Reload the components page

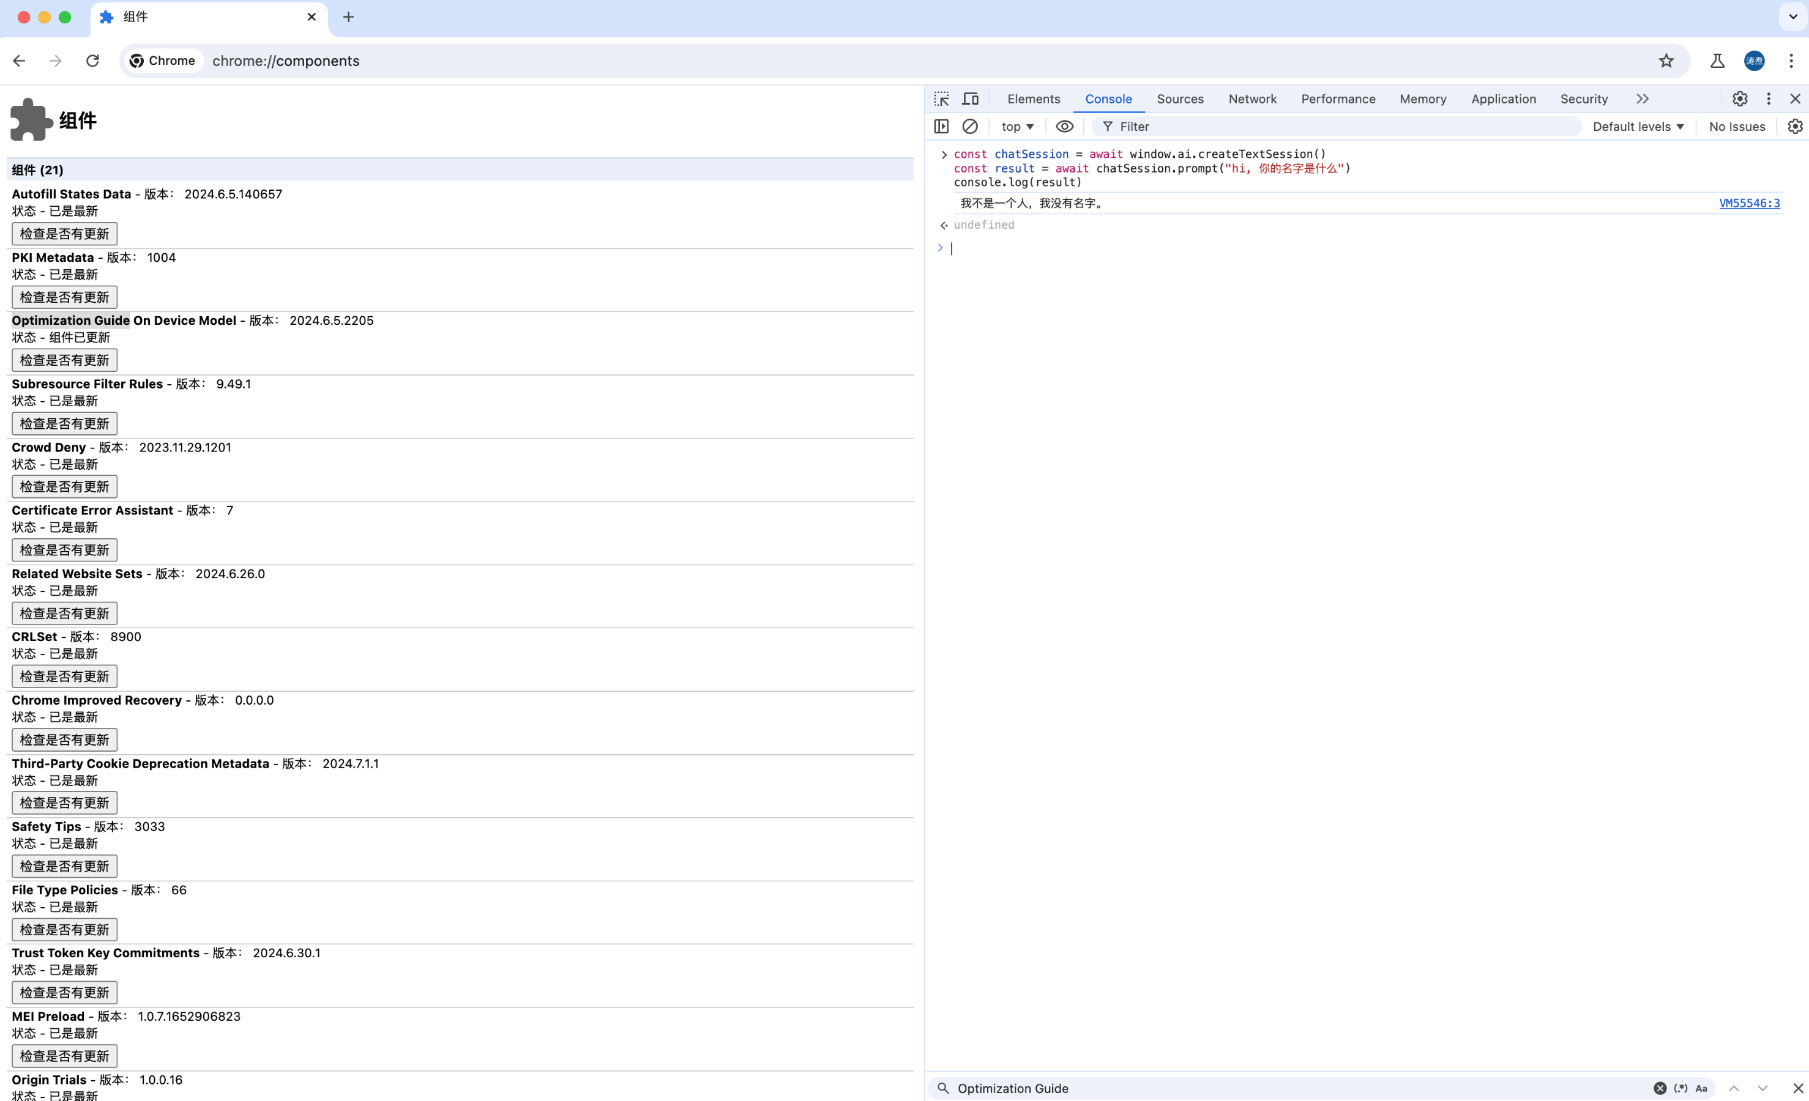coord(92,61)
